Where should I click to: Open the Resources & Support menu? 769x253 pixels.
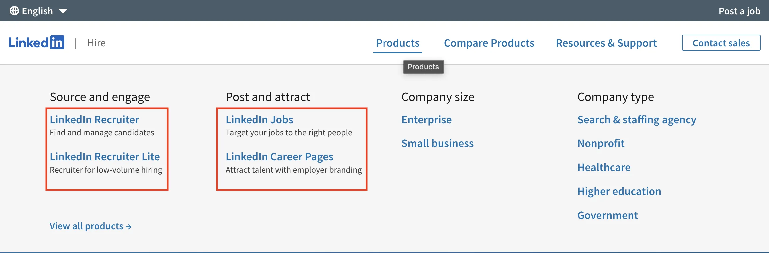coord(606,43)
